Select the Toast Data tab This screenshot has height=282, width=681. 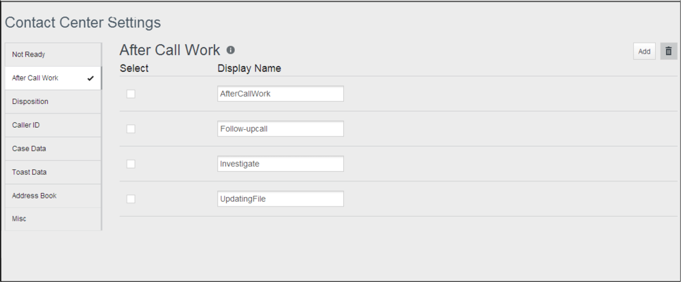[53, 172]
